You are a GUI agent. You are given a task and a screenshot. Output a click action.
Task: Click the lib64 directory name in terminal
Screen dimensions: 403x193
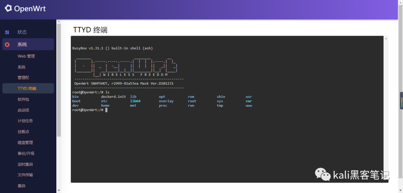click(x=135, y=101)
